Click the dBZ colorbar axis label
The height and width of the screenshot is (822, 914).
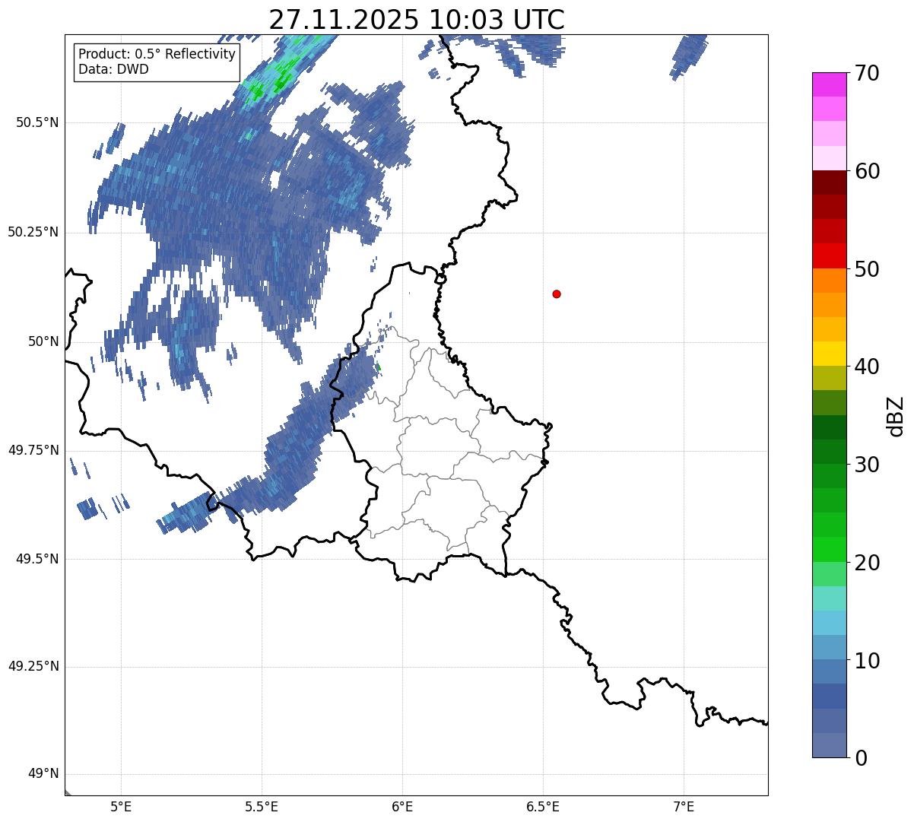(896, 416)
